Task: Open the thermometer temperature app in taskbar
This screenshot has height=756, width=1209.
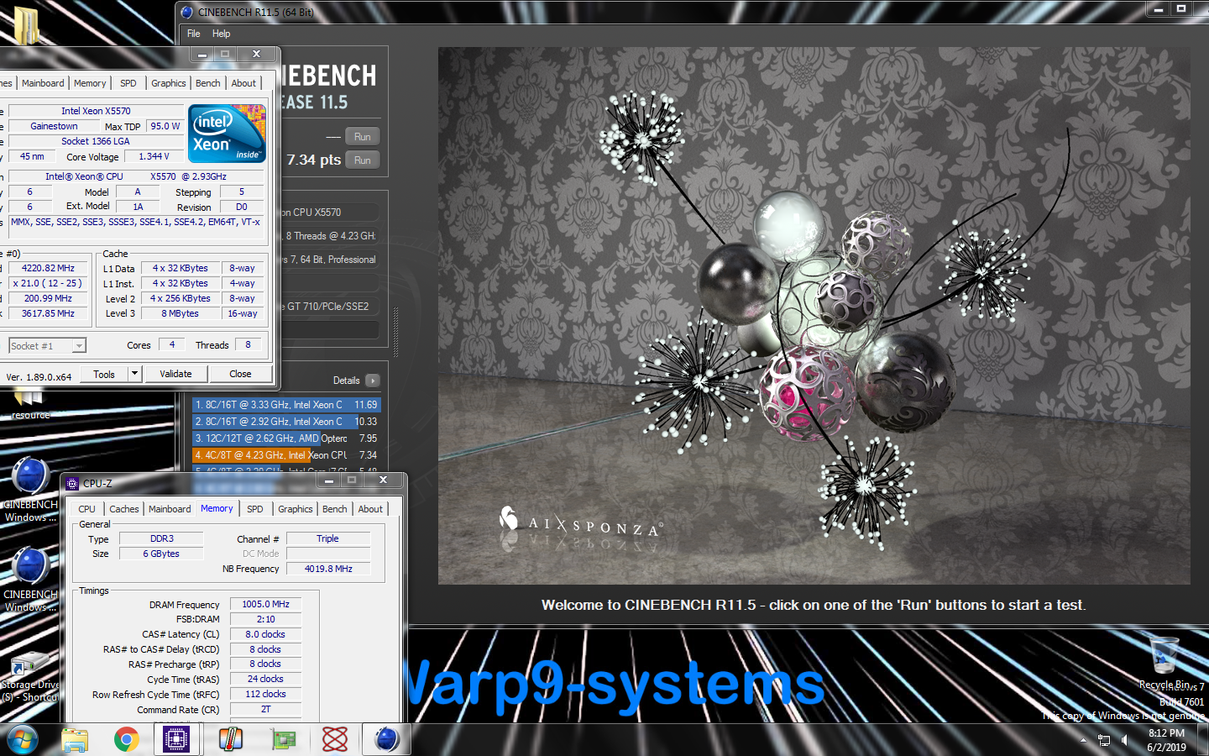Action: tap(230, 740)
